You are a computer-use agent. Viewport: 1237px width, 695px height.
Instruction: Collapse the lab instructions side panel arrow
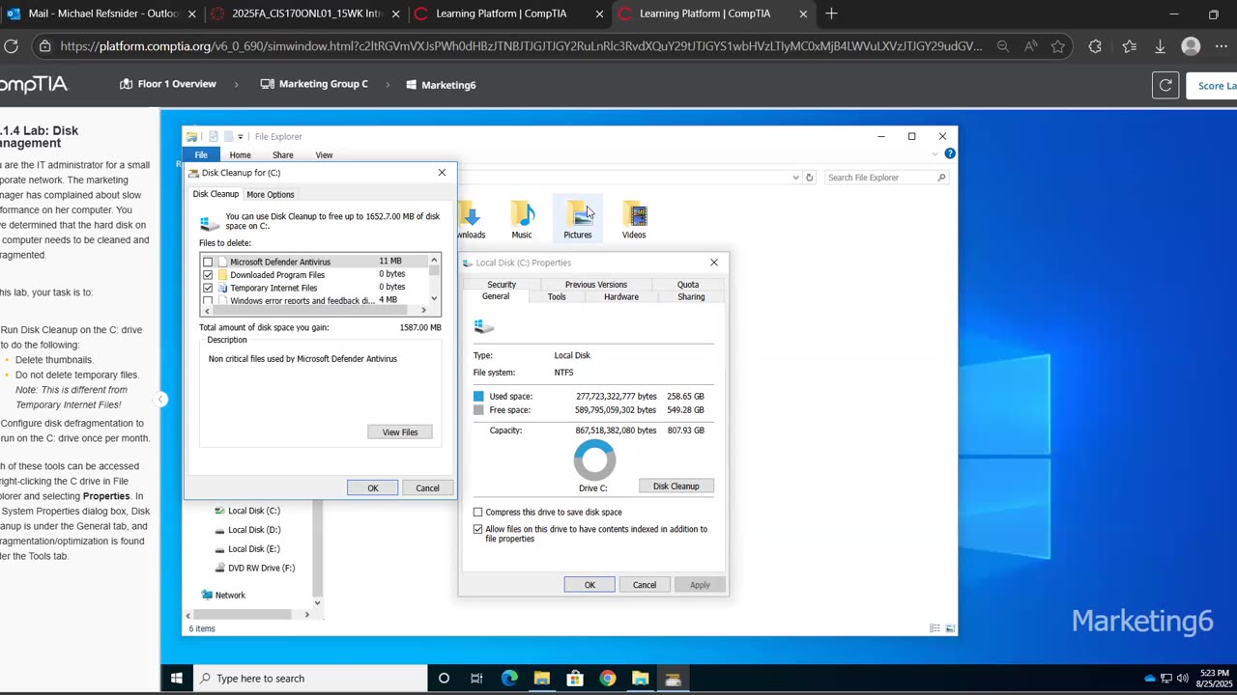point(161,400)
